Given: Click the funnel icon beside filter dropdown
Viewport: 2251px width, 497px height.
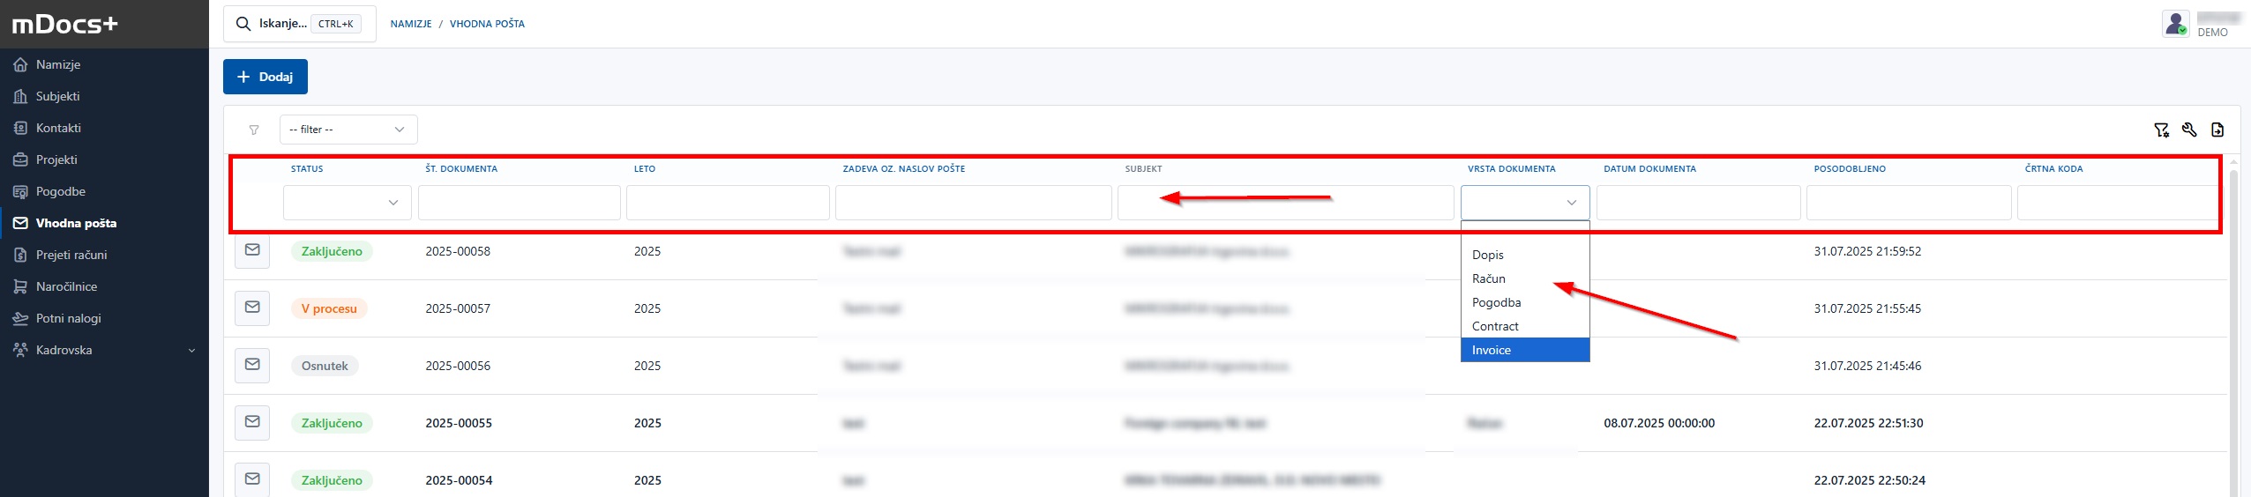Looking at the screenshot, I should point(254,130).
